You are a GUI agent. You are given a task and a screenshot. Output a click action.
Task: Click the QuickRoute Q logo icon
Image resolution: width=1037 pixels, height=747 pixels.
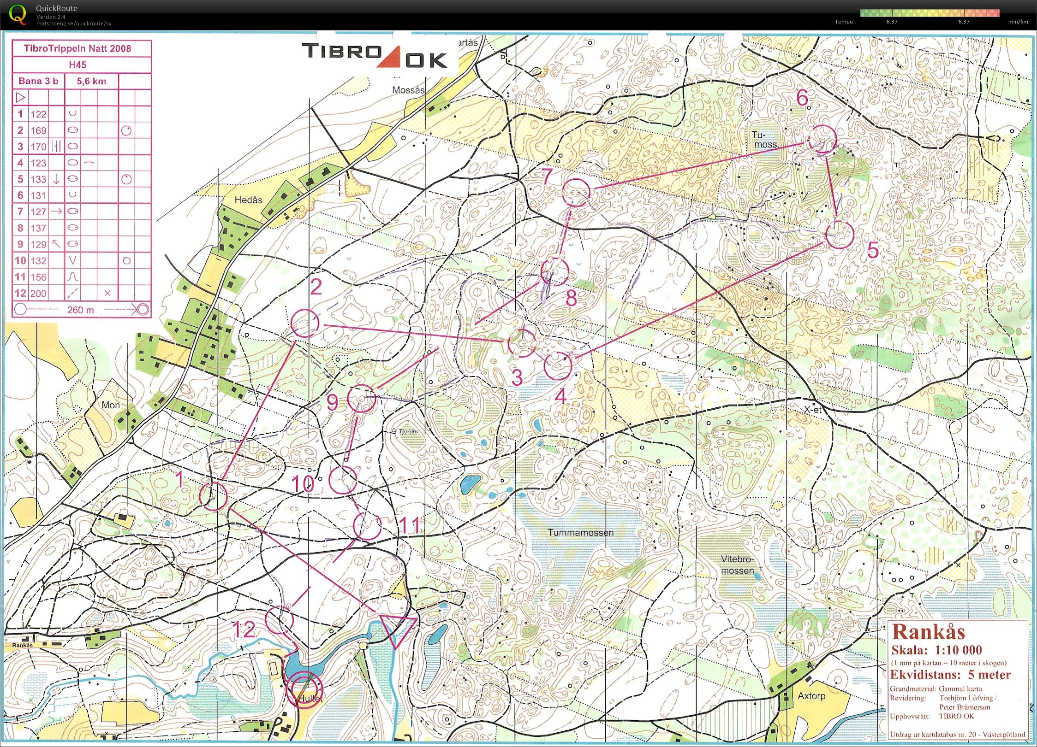pyautogui.click(x=18, y=14)
